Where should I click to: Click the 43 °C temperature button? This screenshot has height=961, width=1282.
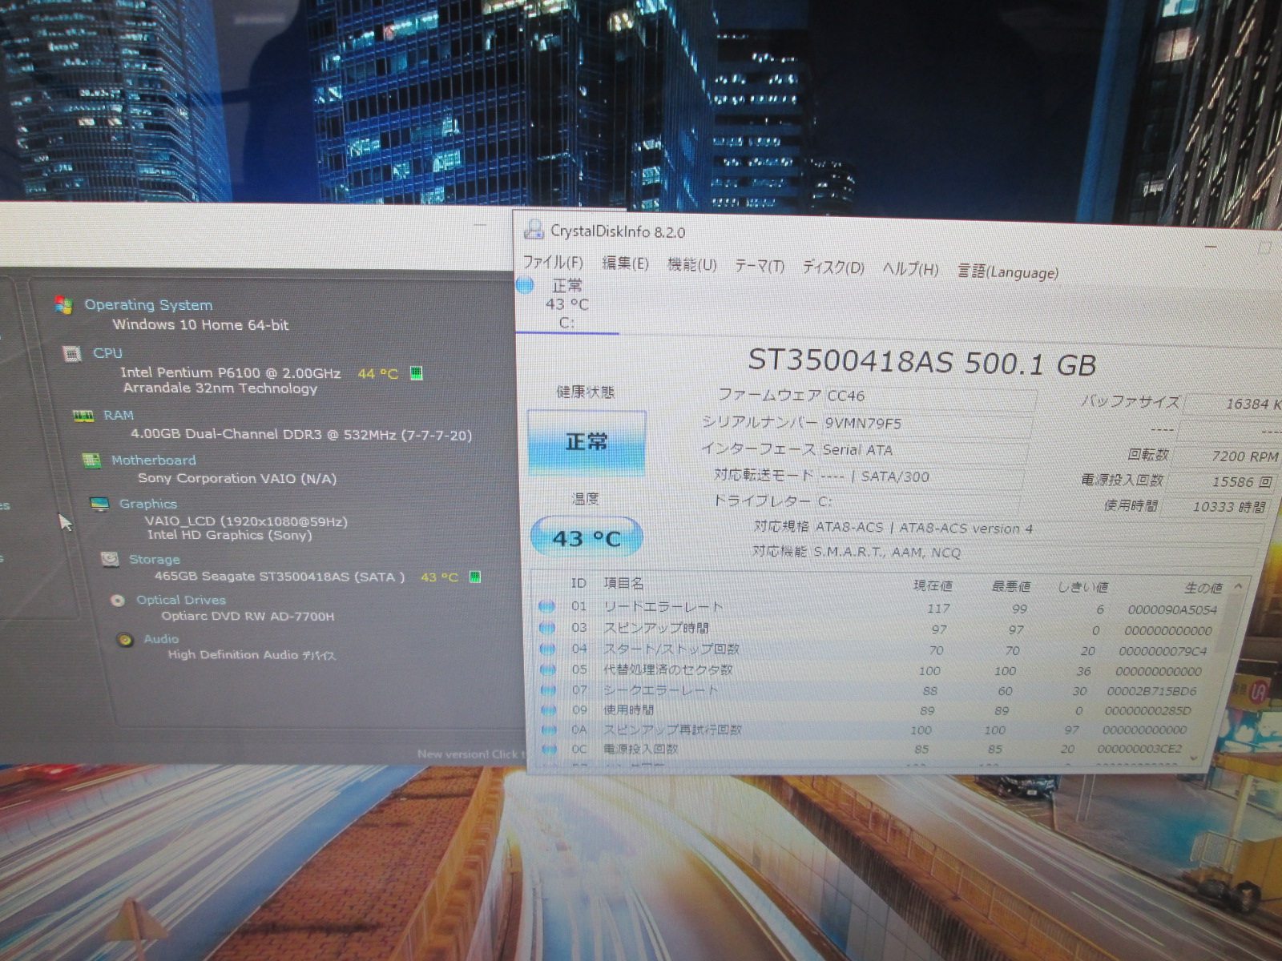point(587,538)
